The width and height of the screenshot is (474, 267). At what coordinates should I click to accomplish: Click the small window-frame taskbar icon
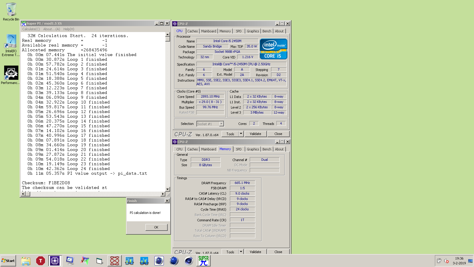(x=100, y=261)
